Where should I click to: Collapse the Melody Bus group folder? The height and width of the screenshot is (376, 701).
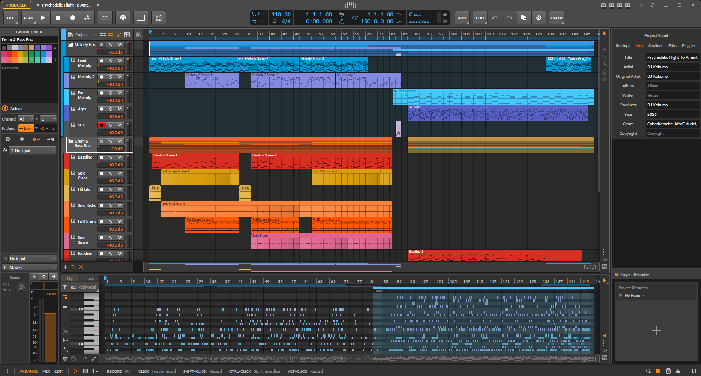click(71, 45)
